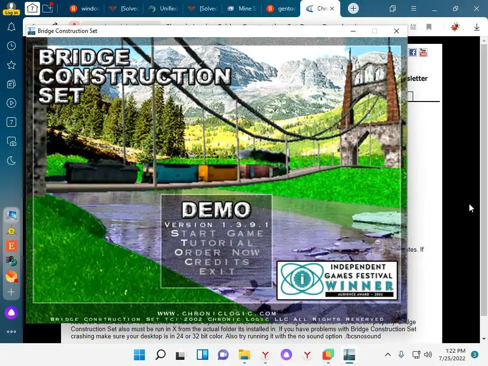Switch to the second '[Solved' tab

[203, 9]
